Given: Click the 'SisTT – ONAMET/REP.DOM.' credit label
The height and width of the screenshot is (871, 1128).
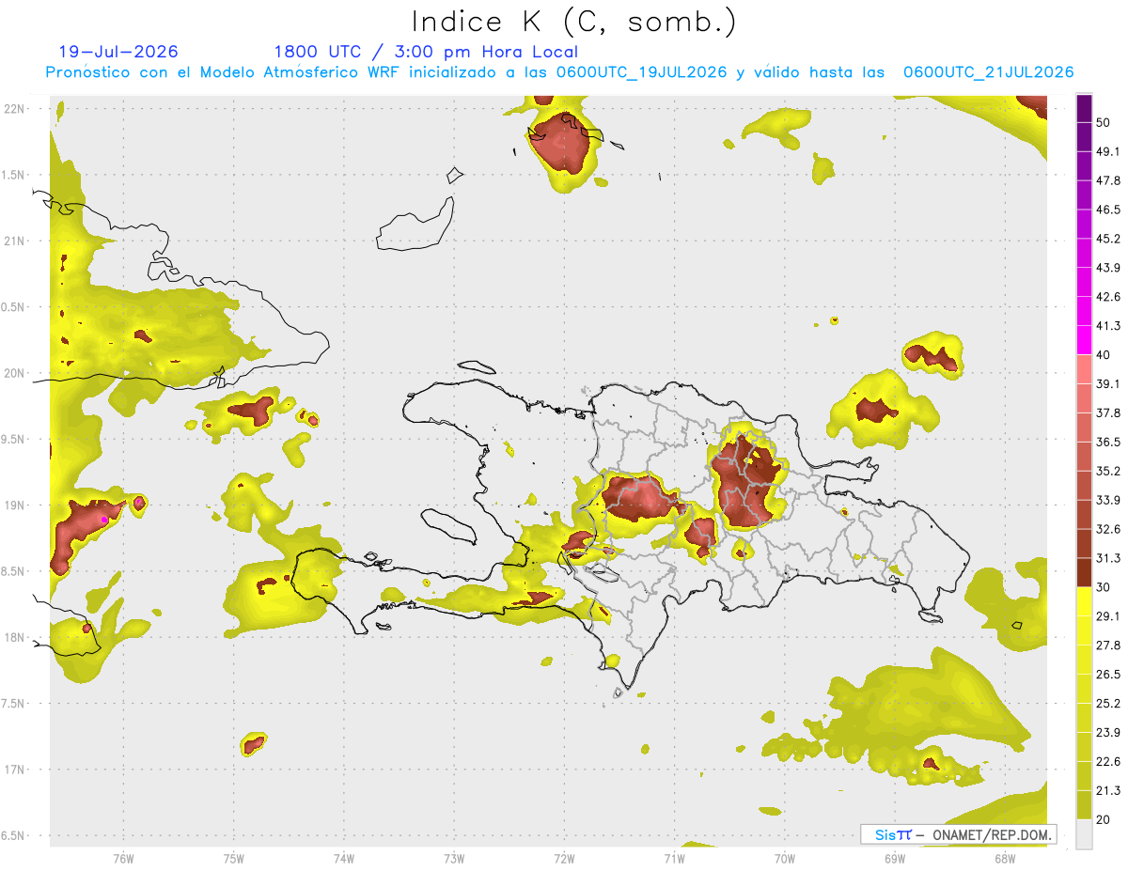Looking at the screenshot, I should click(x=958, y=834).
